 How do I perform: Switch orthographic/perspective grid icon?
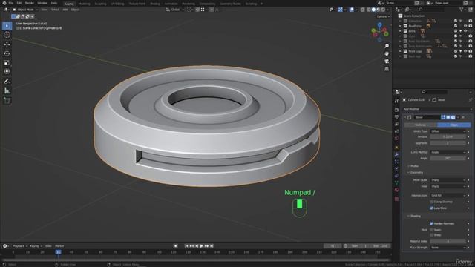pos(387,69)
